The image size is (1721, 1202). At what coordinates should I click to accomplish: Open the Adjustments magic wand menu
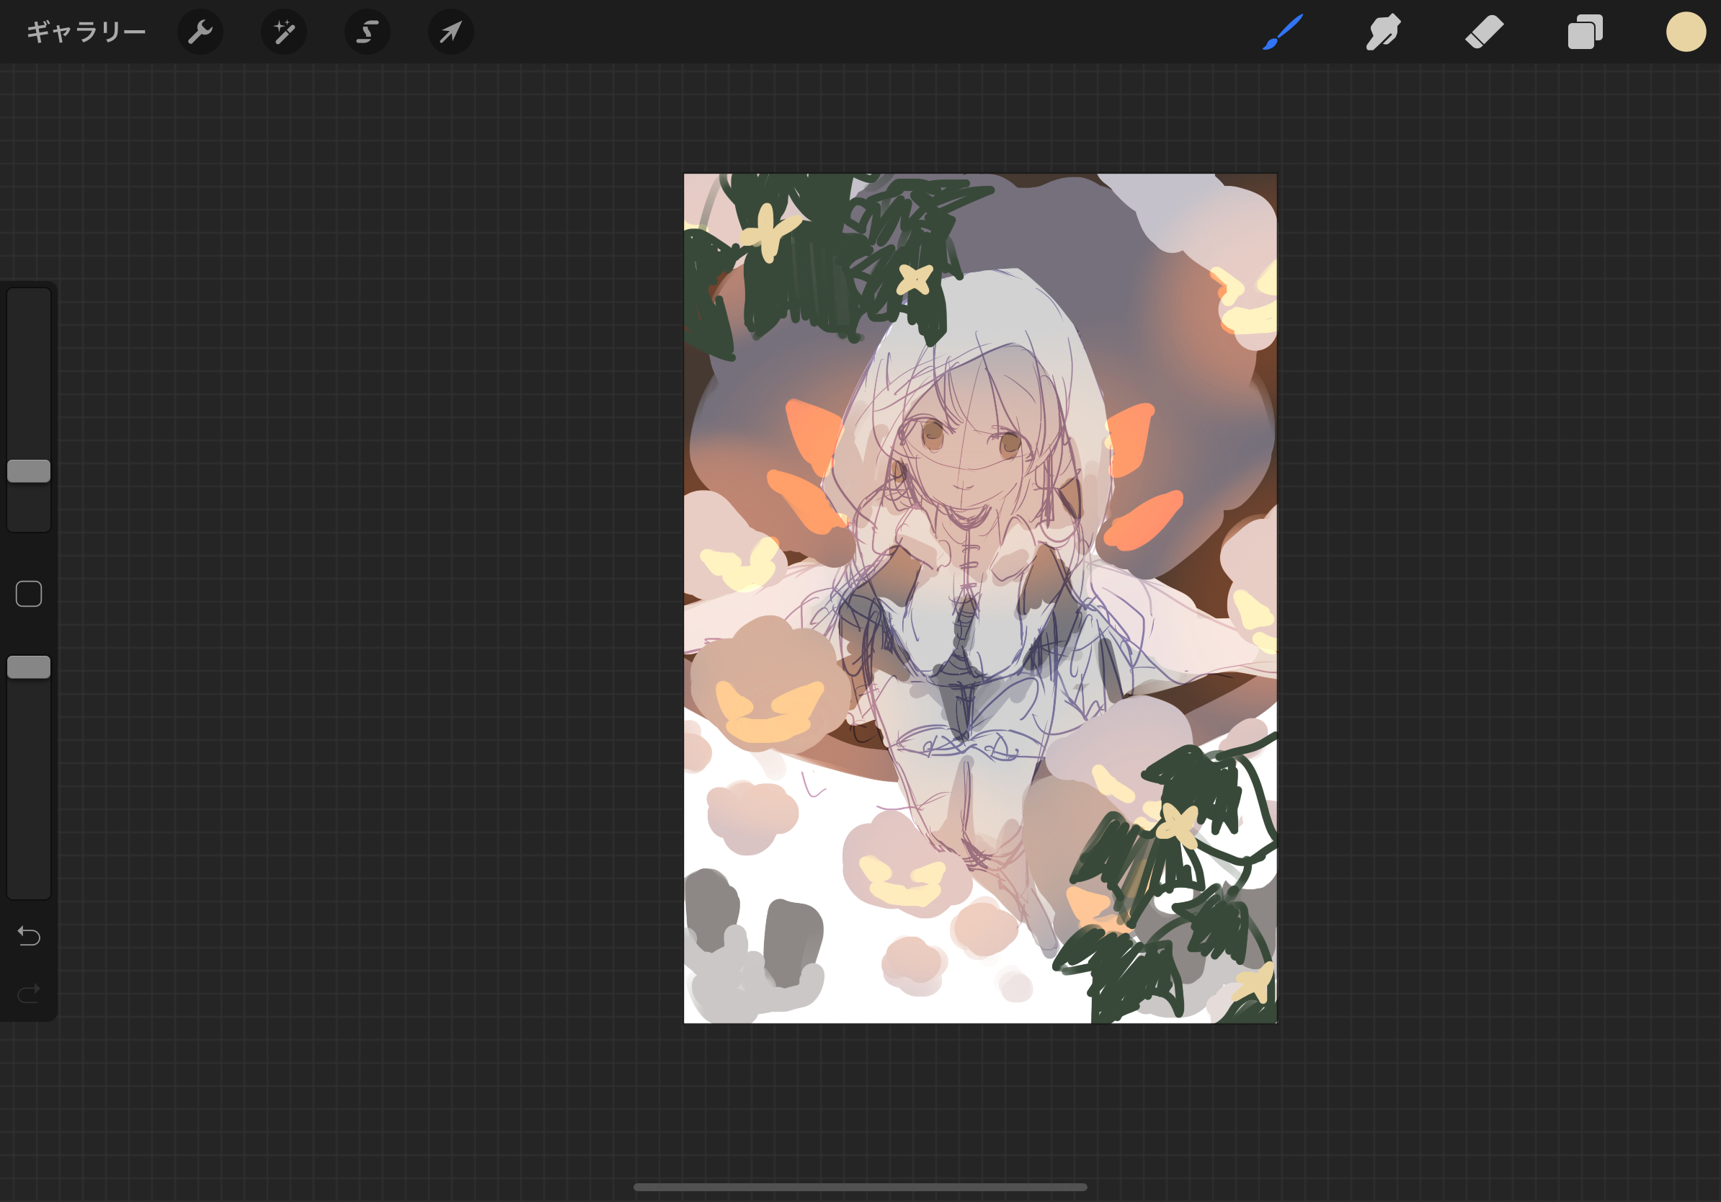[x=283, y=32]
